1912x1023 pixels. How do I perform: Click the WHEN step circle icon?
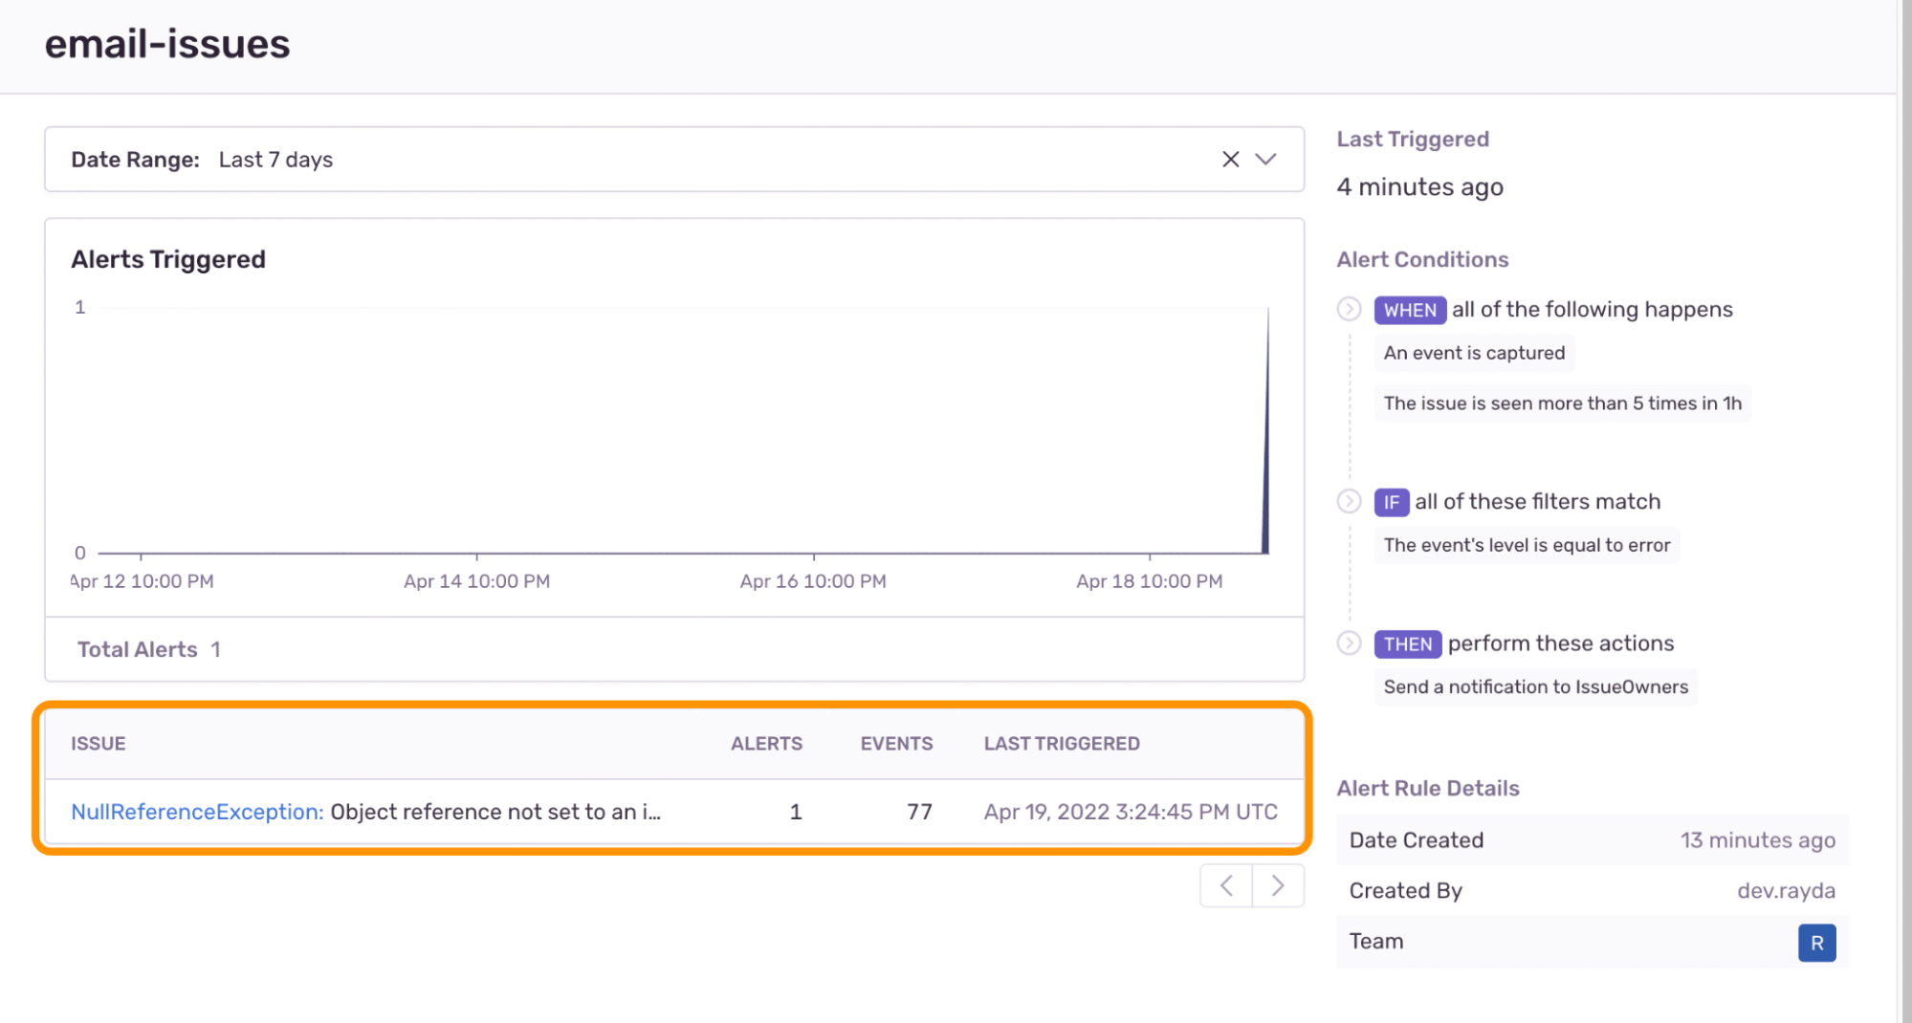click(1349, 310)
